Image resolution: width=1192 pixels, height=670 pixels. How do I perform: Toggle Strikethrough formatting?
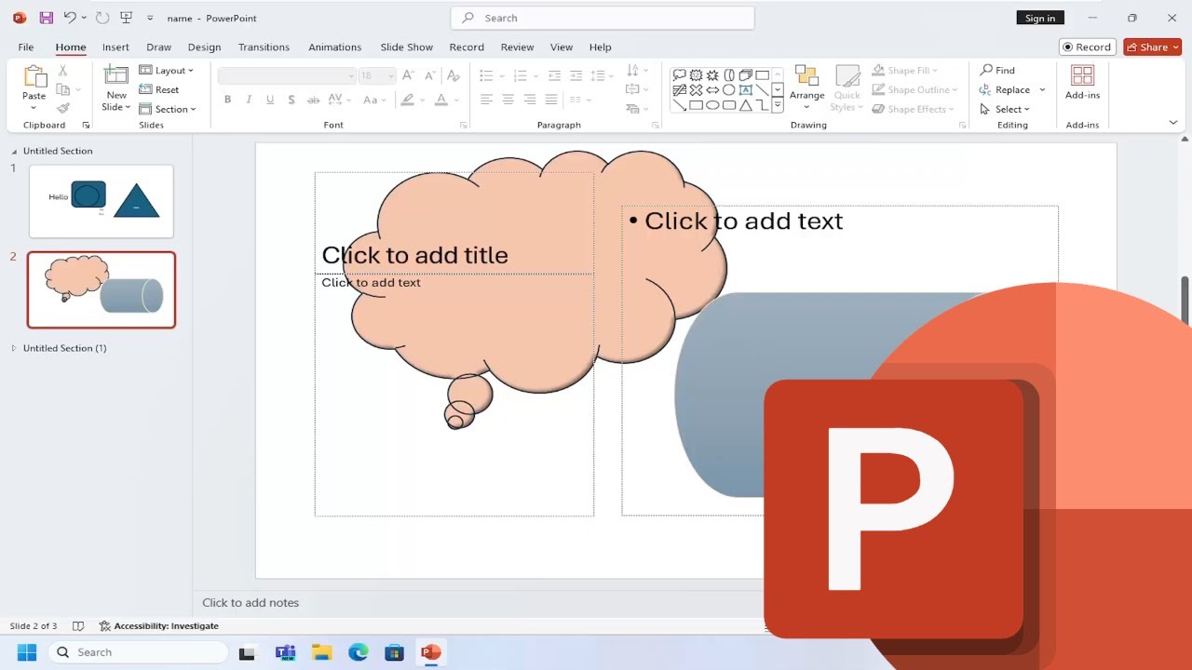click(313, 100)
